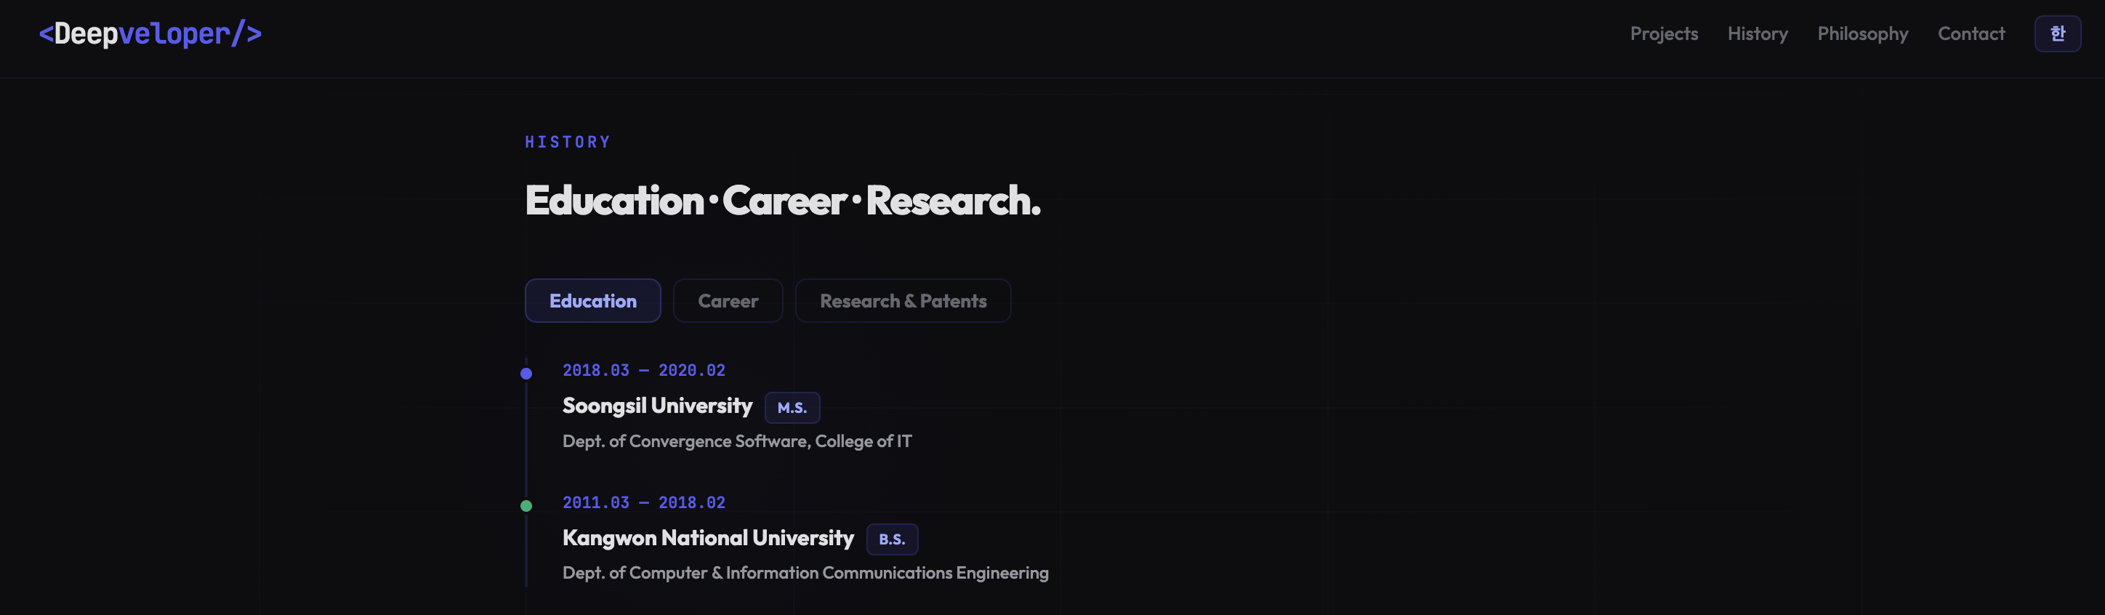The height and width of the screenshot is (615, 2105).
Task: Select the Kangwon National University entry title
Action: (708, 537)
